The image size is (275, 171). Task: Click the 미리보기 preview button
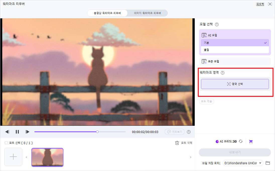(x=174, y=132)
